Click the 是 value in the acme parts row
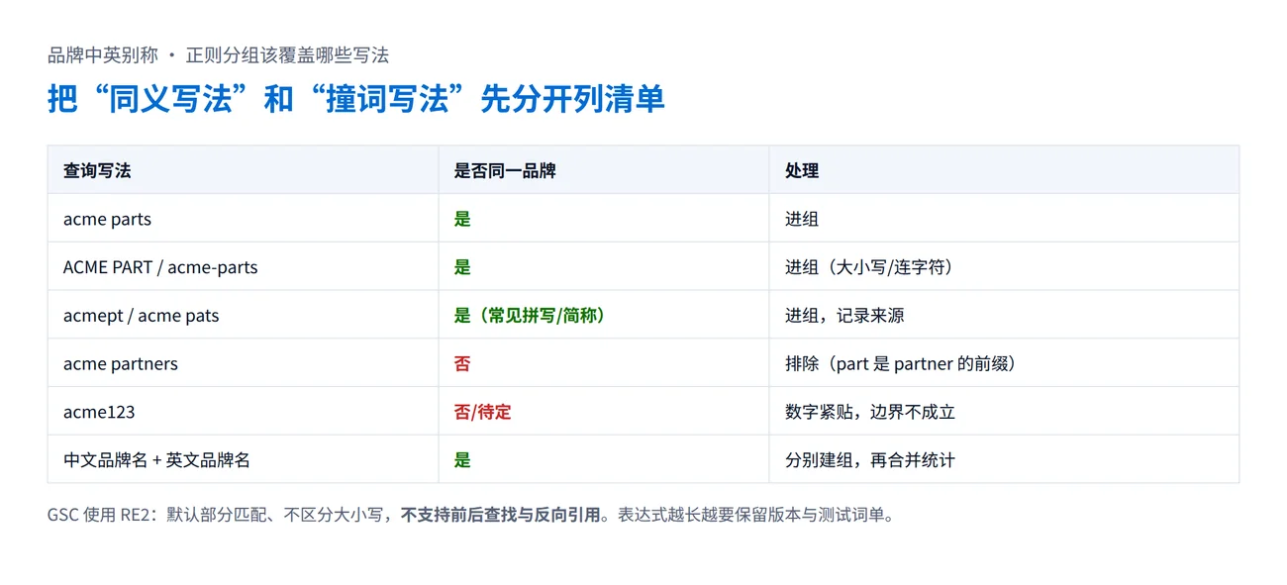 [462, 219]
